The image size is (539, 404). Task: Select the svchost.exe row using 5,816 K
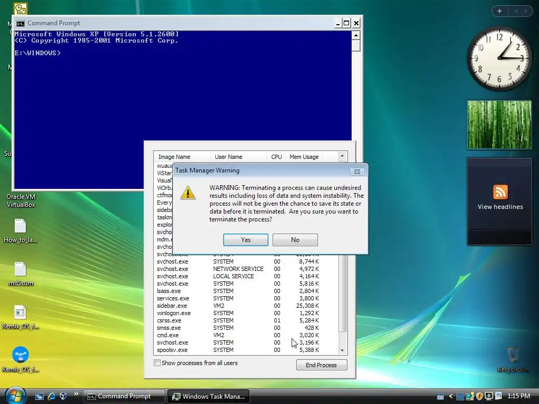click(x=246, y=284)
